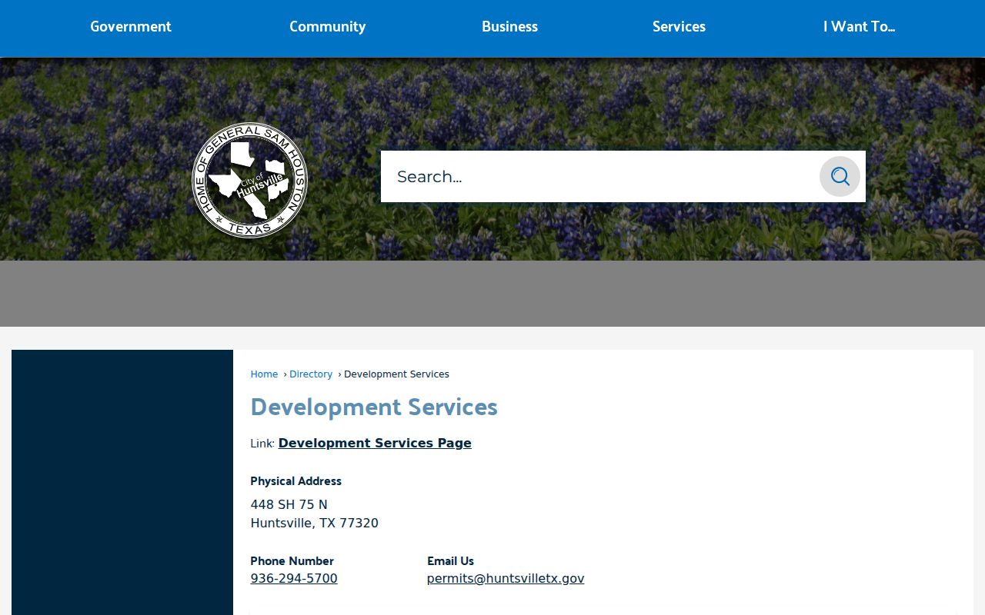Image resolution: width=985 pixels, height=615 pixels.
Task: Email permits@huntsvilletx.gov
Action: point(506,579)
